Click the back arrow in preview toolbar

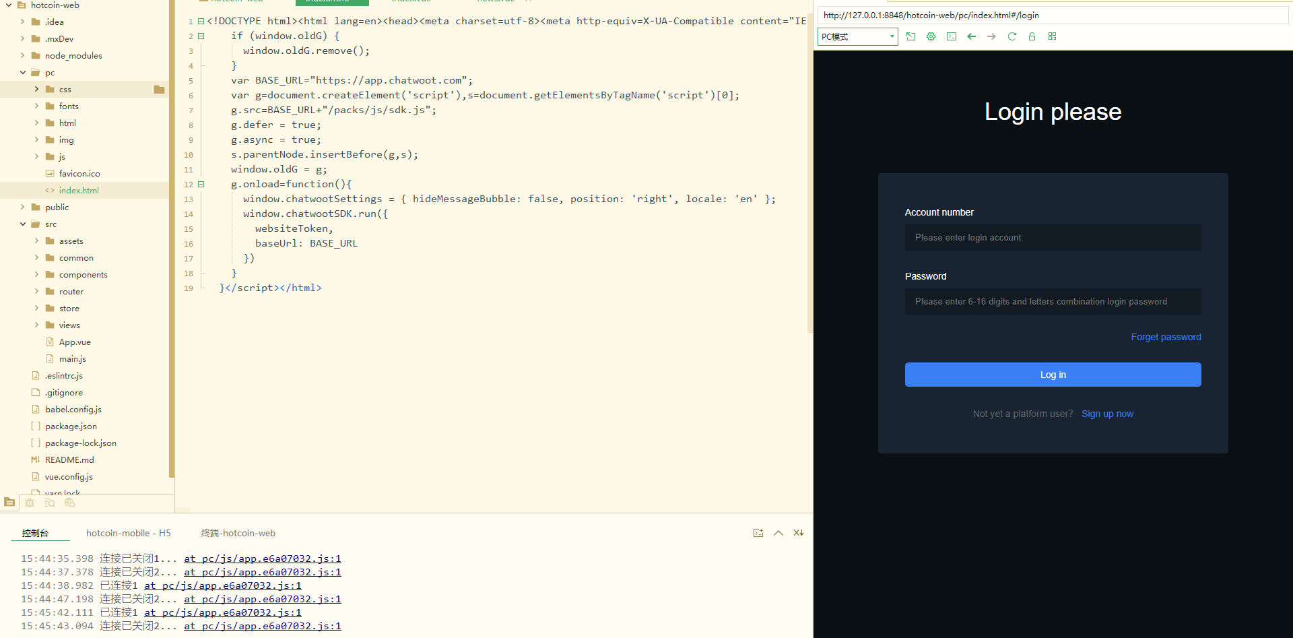coord(971,36)
